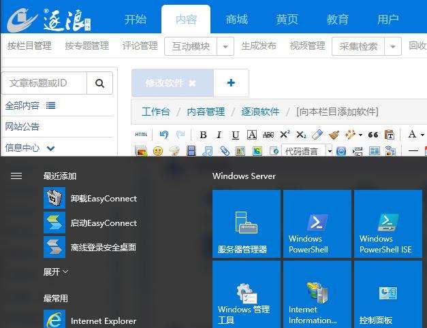427x328 pixels.
Task: Switch to the 商城 tab
Action: click(x=236, y=20)
